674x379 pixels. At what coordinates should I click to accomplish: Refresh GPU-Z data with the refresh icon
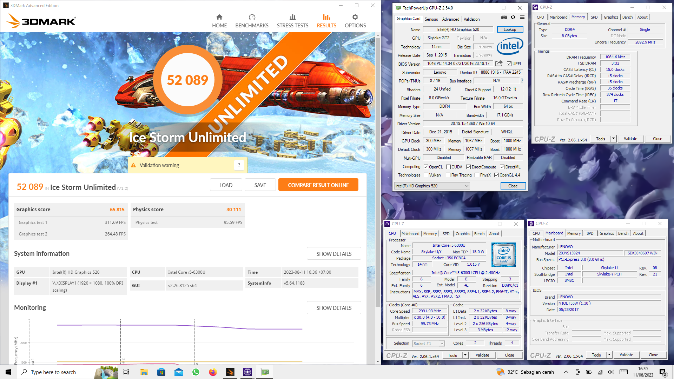[513, 17]
